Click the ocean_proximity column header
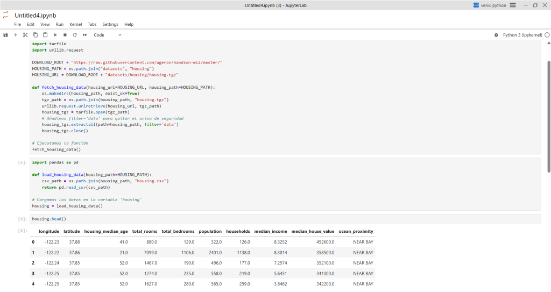The width and height of the screenshot is (551, 292). point(356,231)
